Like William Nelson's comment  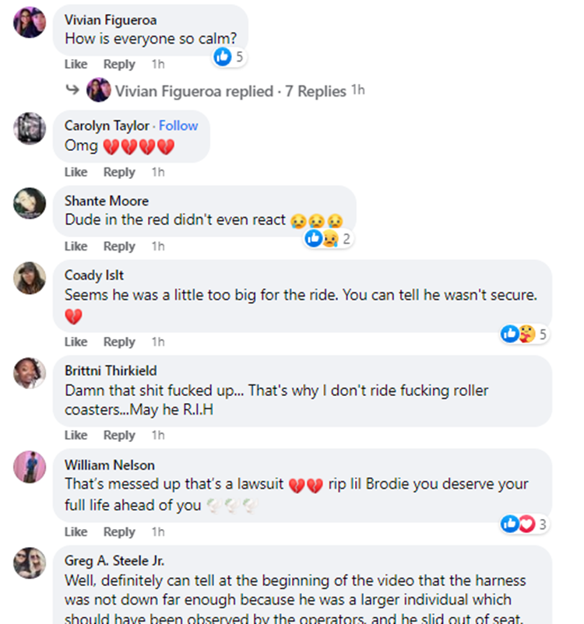point(76,531)
